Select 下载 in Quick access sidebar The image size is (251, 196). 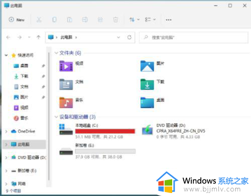click(x=21, y=76)
